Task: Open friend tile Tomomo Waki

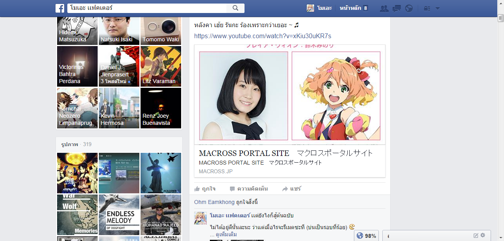Action: (161, 31)
